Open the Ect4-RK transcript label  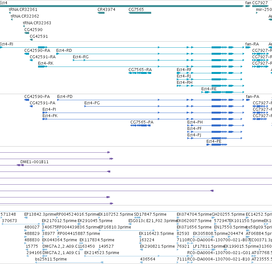(x=46, y=63)
